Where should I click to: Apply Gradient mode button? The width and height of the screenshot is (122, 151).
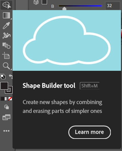(x=6, y=99)
